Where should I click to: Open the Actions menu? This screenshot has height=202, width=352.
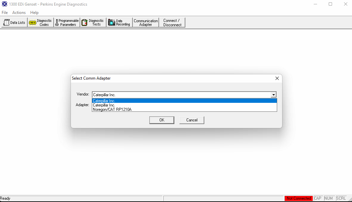pos(19,13)
